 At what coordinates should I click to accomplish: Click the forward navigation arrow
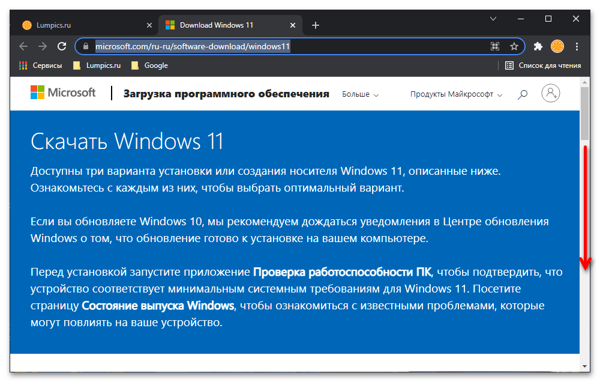coord(42,46)
